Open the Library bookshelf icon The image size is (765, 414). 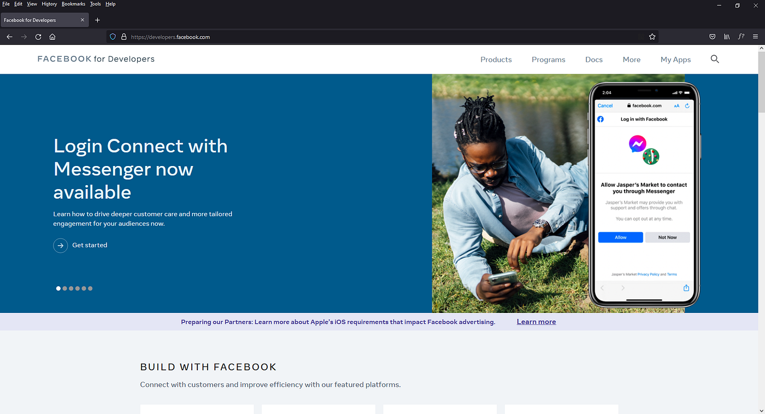pos(727,37)
